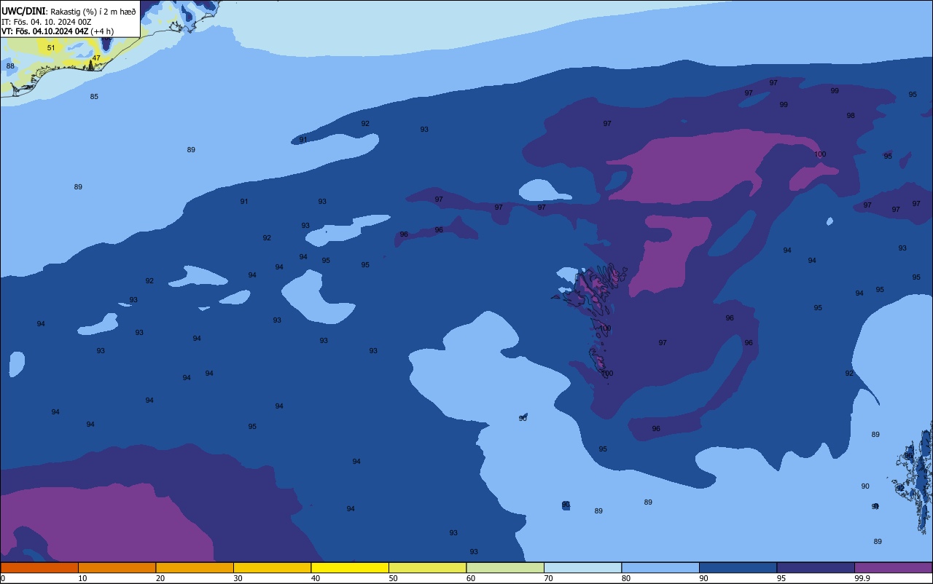Click the very light blue 70–80 legend swatch
This screenshot has height=584, width=933.
[x=582, y=567]
